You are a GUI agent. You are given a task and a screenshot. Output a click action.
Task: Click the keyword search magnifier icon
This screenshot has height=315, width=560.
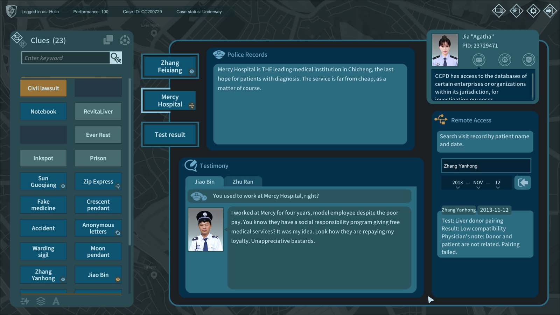(115, 58)
